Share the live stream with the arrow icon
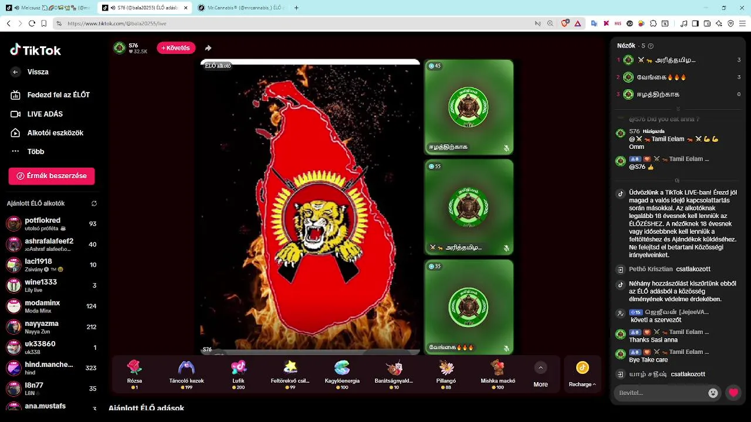Screen dimensions: 751x422 [208, 48]
